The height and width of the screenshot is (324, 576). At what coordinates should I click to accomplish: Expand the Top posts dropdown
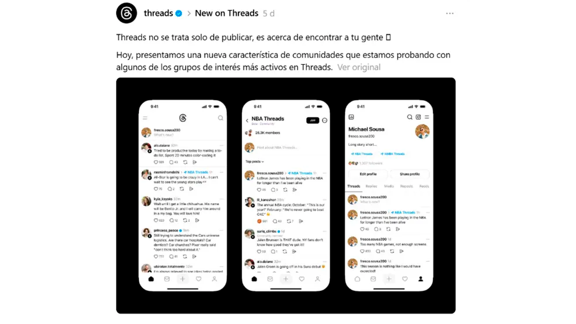pos(254,162)
